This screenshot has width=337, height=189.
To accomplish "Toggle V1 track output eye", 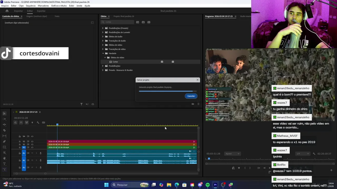I will click(x=32, y=147).
